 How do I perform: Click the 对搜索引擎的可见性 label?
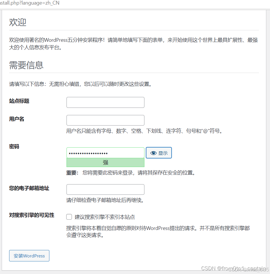32,215
